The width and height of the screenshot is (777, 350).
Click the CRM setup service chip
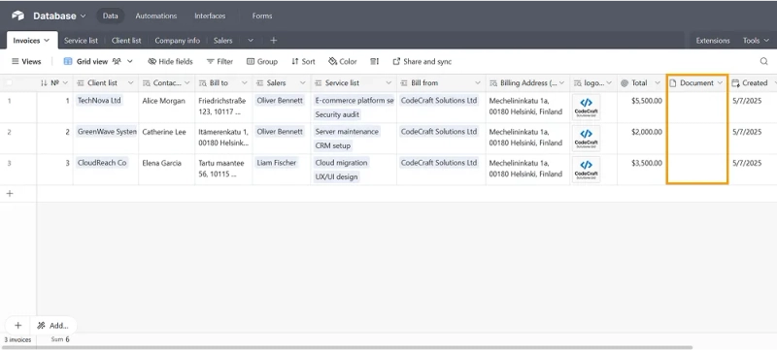click(333, 145)
